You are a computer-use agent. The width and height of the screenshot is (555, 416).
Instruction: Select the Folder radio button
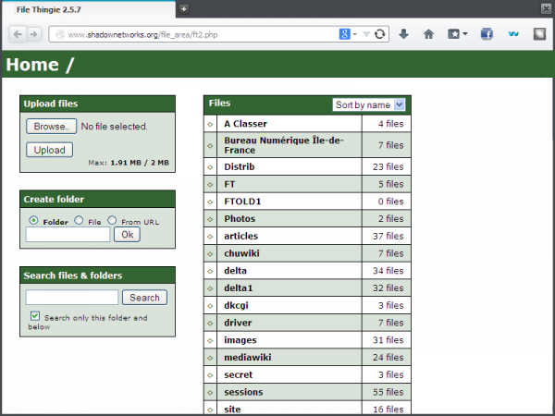33,220
